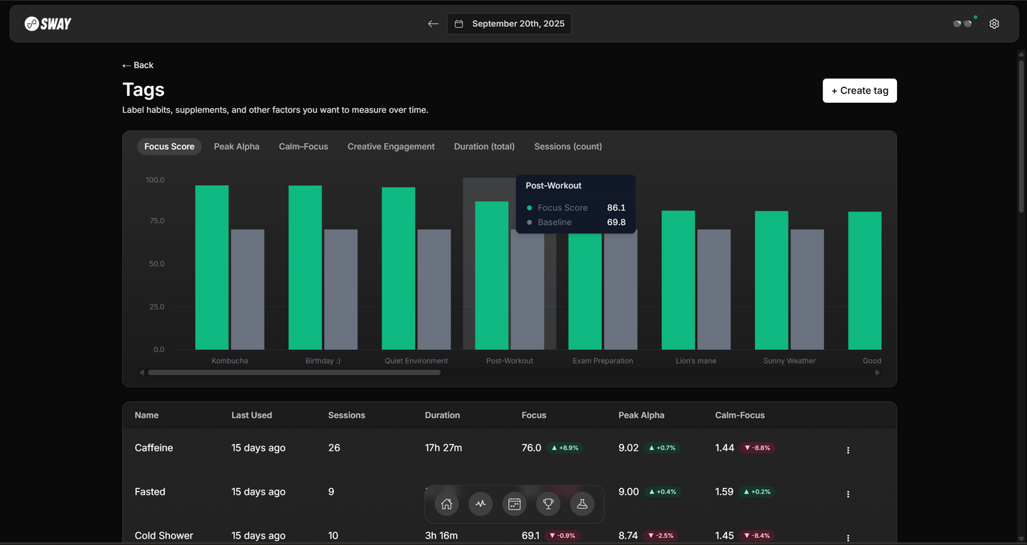This screenshot has height=545, width=1027.
Task: Open the trophy achievements icon
Action: pos(548,504)
